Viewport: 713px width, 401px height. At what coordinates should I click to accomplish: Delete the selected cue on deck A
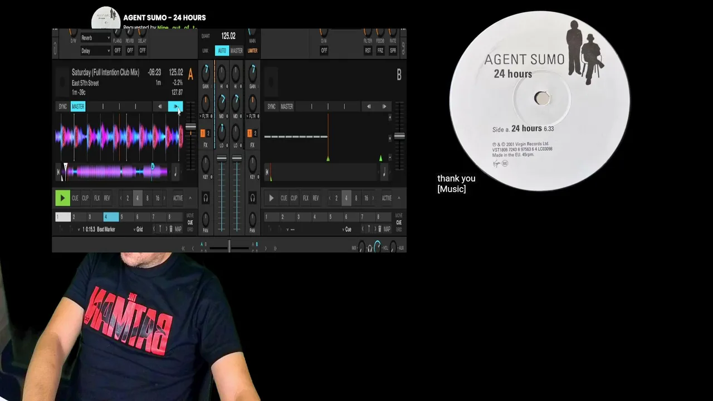(x=171, y=229)
